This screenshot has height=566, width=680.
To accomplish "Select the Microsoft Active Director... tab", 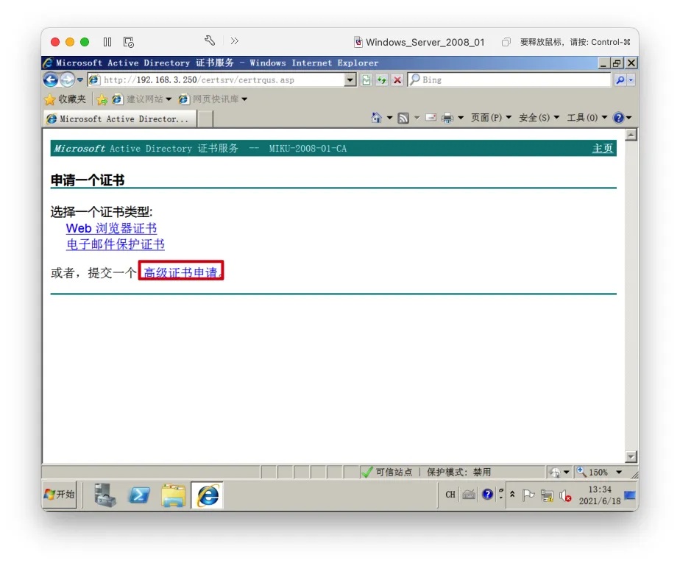I will pyautogui.click(x=120, y=118).
